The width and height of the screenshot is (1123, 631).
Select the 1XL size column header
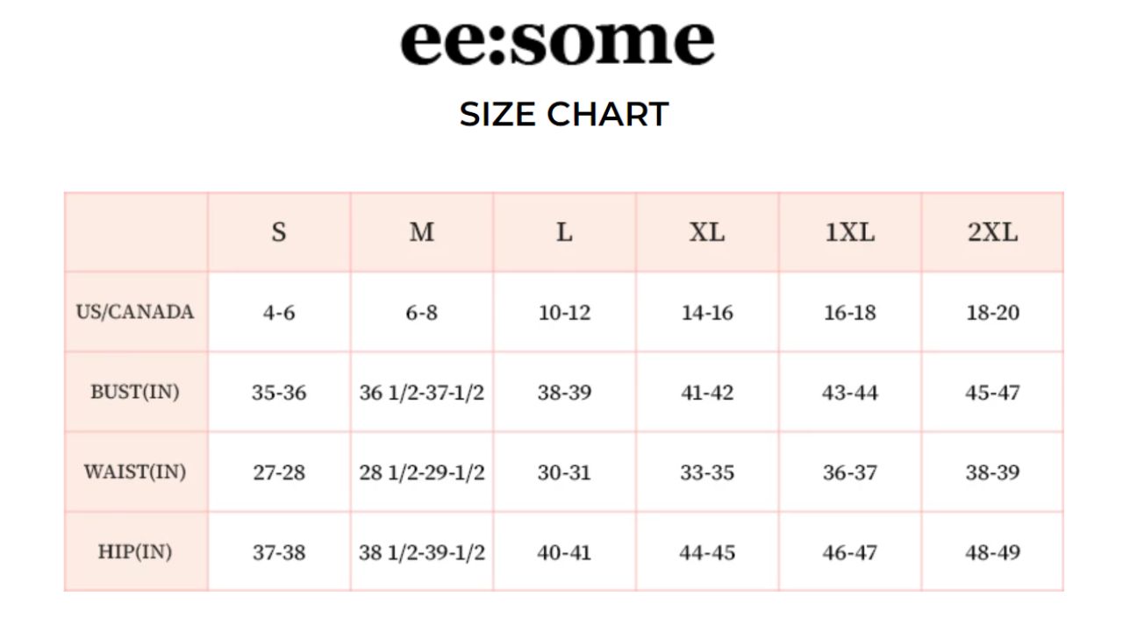pos(849,232)
